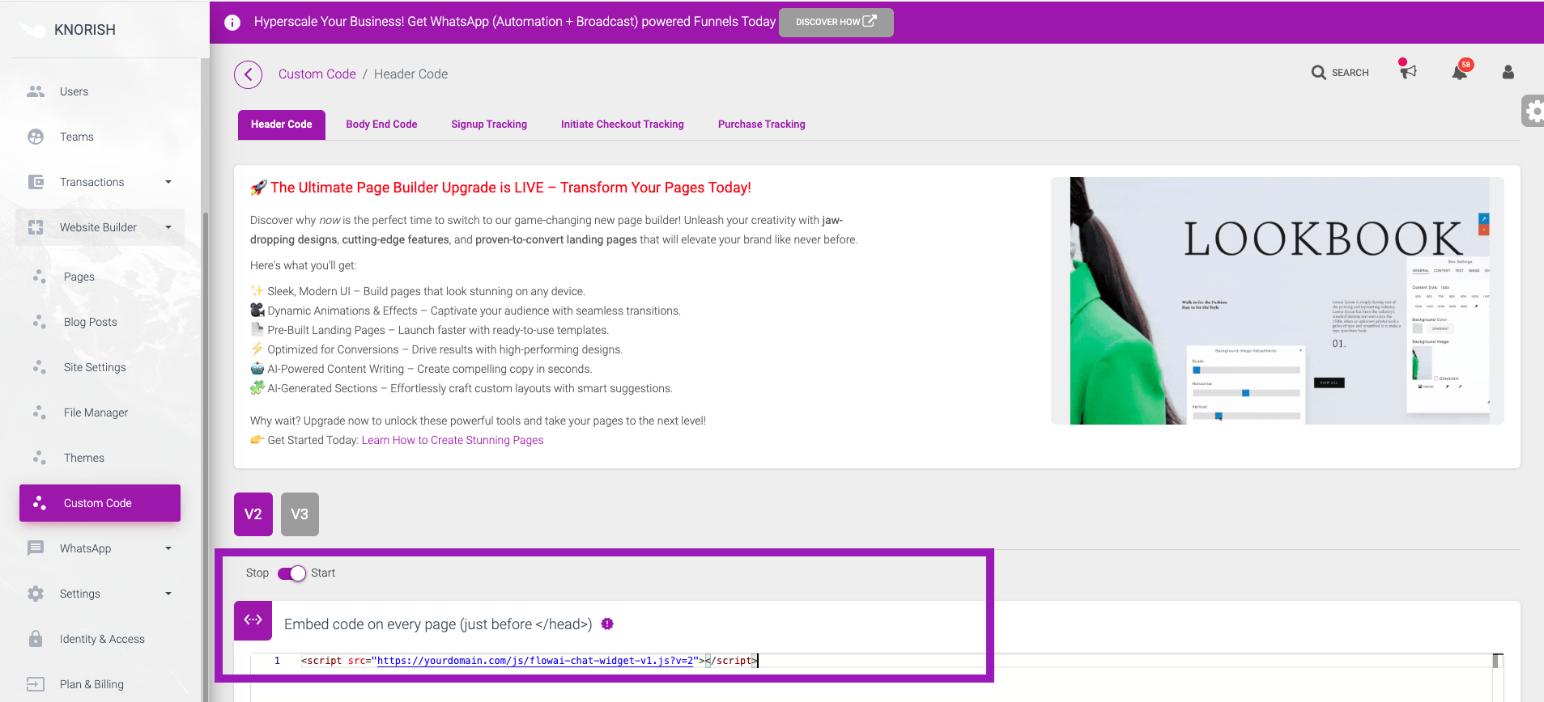Open the user profile icon

[1508, 72]
